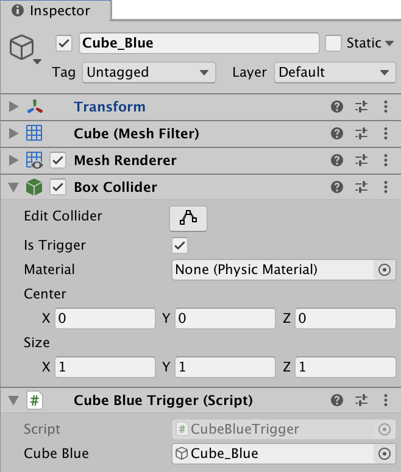Expand the Transform component foldout arrow
The height and width of the screenshot is (472, 401).
point(13,107)
